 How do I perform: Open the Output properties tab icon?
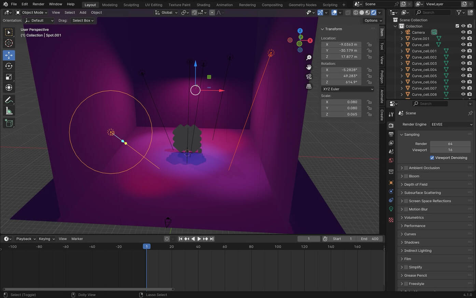coord(391,134)
